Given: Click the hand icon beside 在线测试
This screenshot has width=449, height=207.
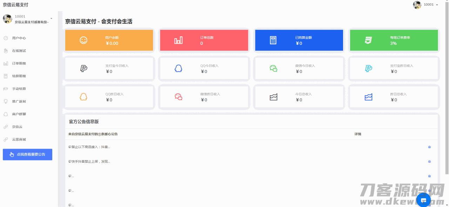Looking at the screenshot, I should point(6,51).
